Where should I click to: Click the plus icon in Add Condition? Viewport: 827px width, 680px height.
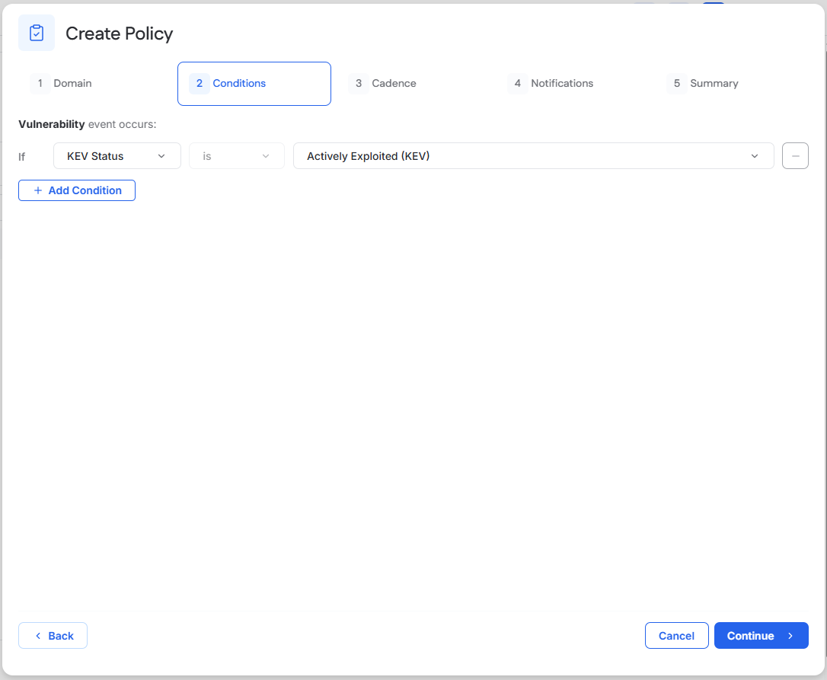point(38,190)
